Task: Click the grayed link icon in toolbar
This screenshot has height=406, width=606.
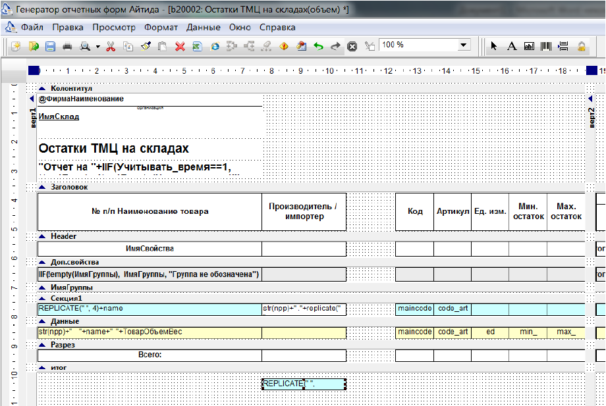Action: point(266,47)
